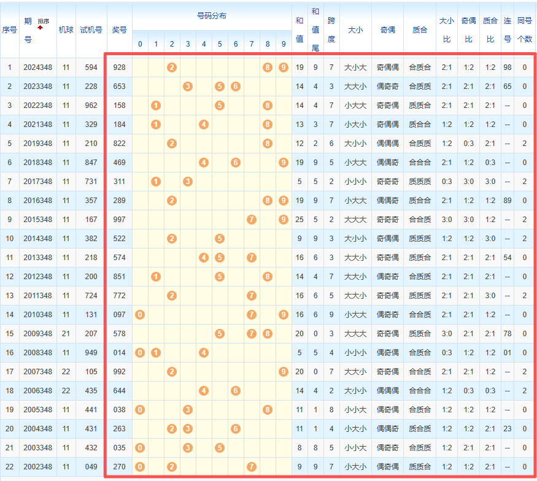
Task: Click digit 5 header under 号码分布
Action: [x=220, y=44]
